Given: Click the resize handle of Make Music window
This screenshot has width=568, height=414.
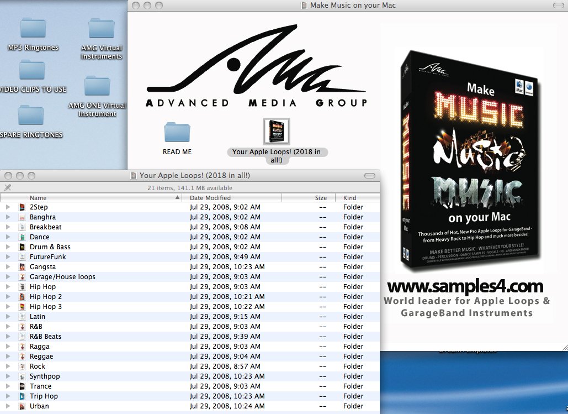Looking at the screenshot, I should point(564,347).
